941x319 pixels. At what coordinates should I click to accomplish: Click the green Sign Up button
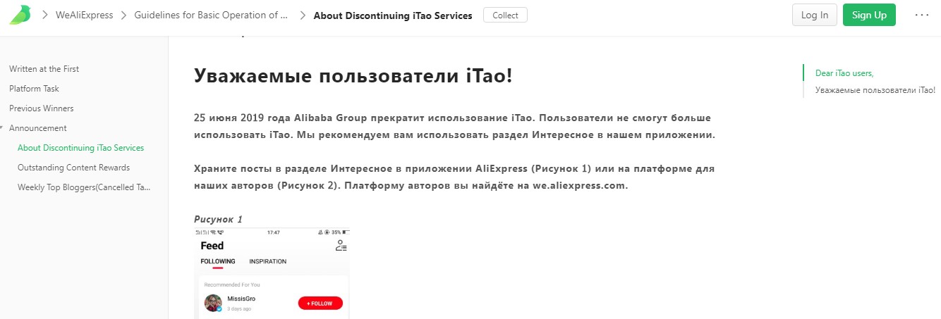pyautogui.click(x=868, y=15)
